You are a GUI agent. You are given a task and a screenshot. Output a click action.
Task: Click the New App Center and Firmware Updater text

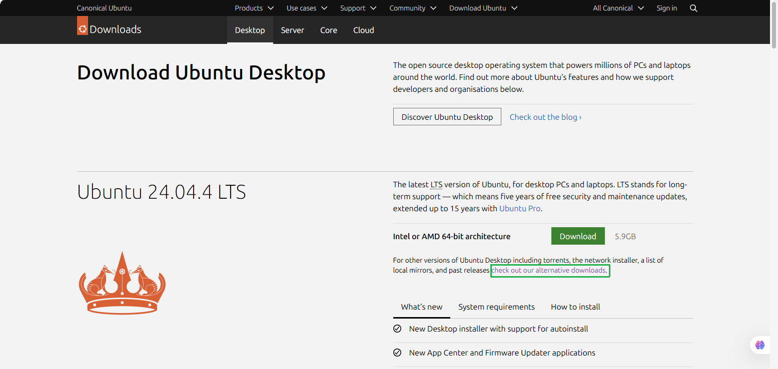pos(502,353)
